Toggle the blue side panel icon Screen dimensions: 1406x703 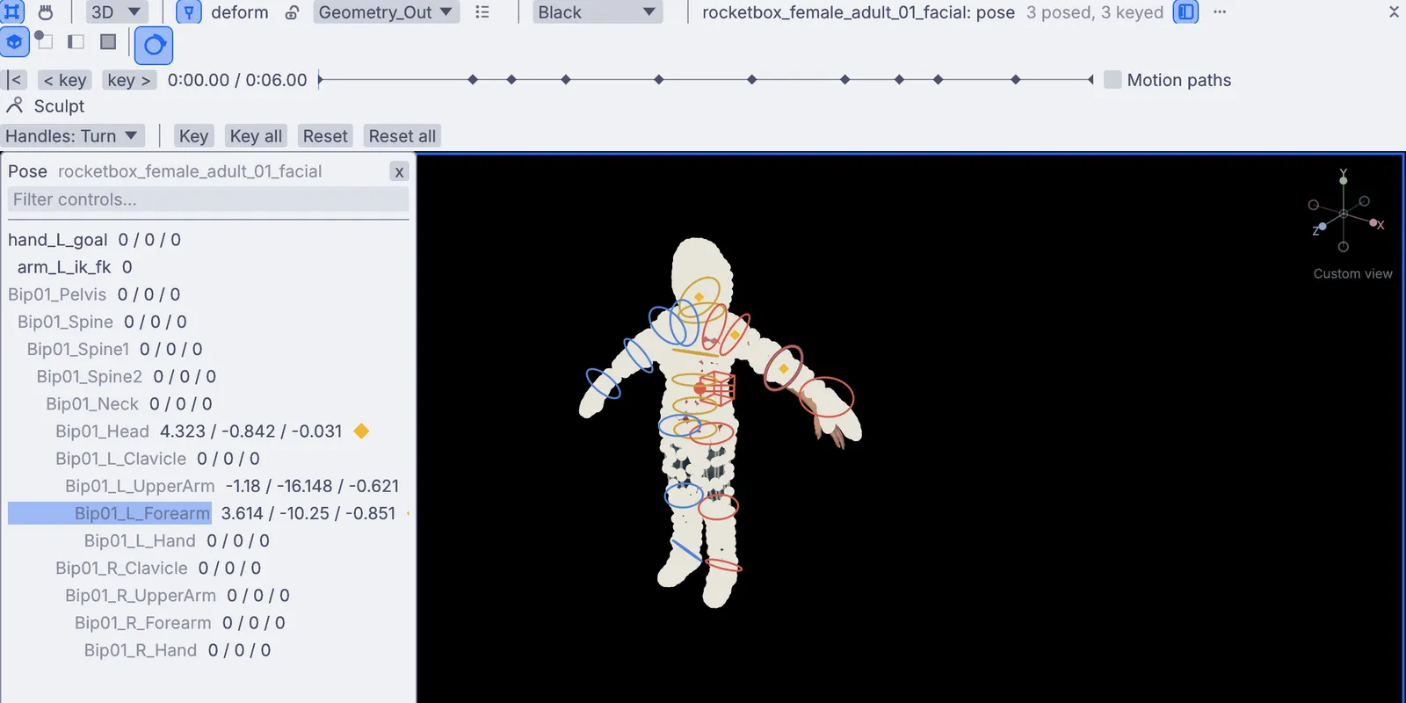point(1185,12)
